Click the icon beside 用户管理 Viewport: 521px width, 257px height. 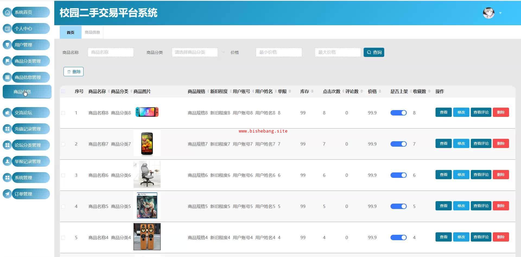(x=7, y=45)
